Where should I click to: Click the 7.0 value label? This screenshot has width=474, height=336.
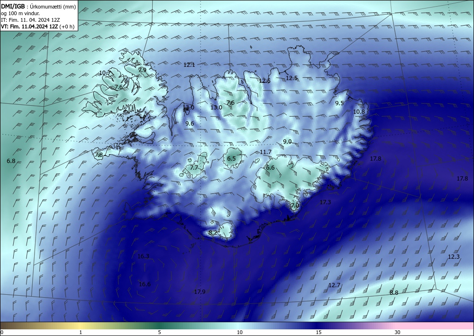click(x=295, y=206)
